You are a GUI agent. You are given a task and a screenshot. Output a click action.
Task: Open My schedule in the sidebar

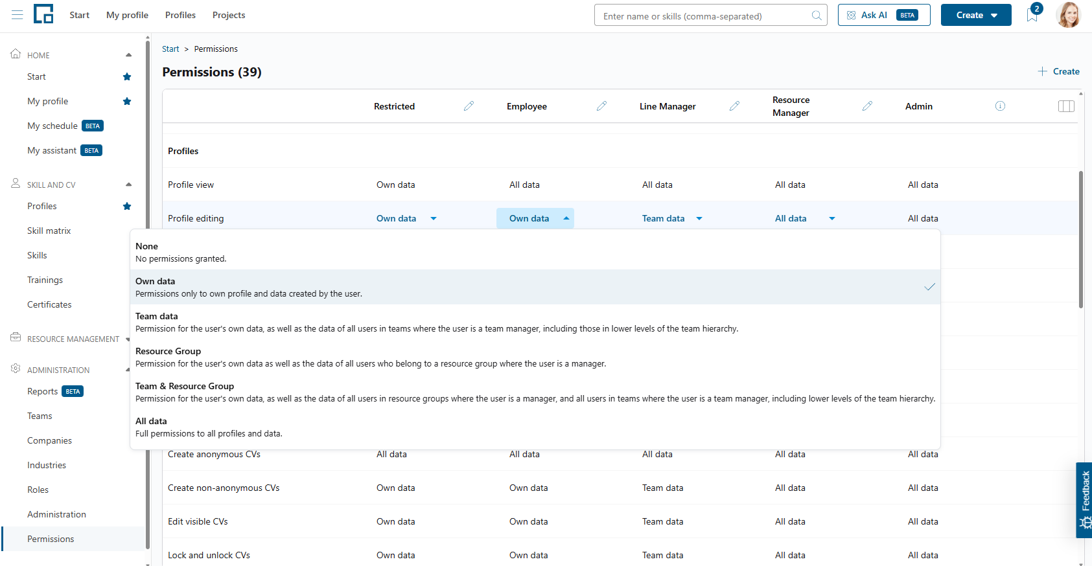(52, 126)
